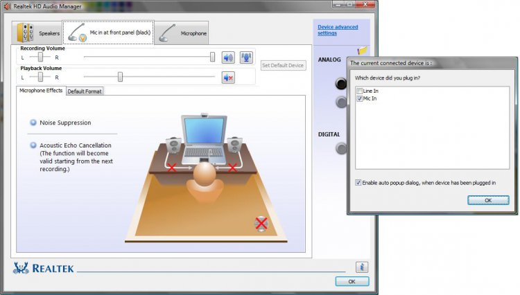Viewport: 520px width, 295px height.
Task: Click the crossed-out speaker at the room corner
Action: pyautogui.click(x=261, y=224)
